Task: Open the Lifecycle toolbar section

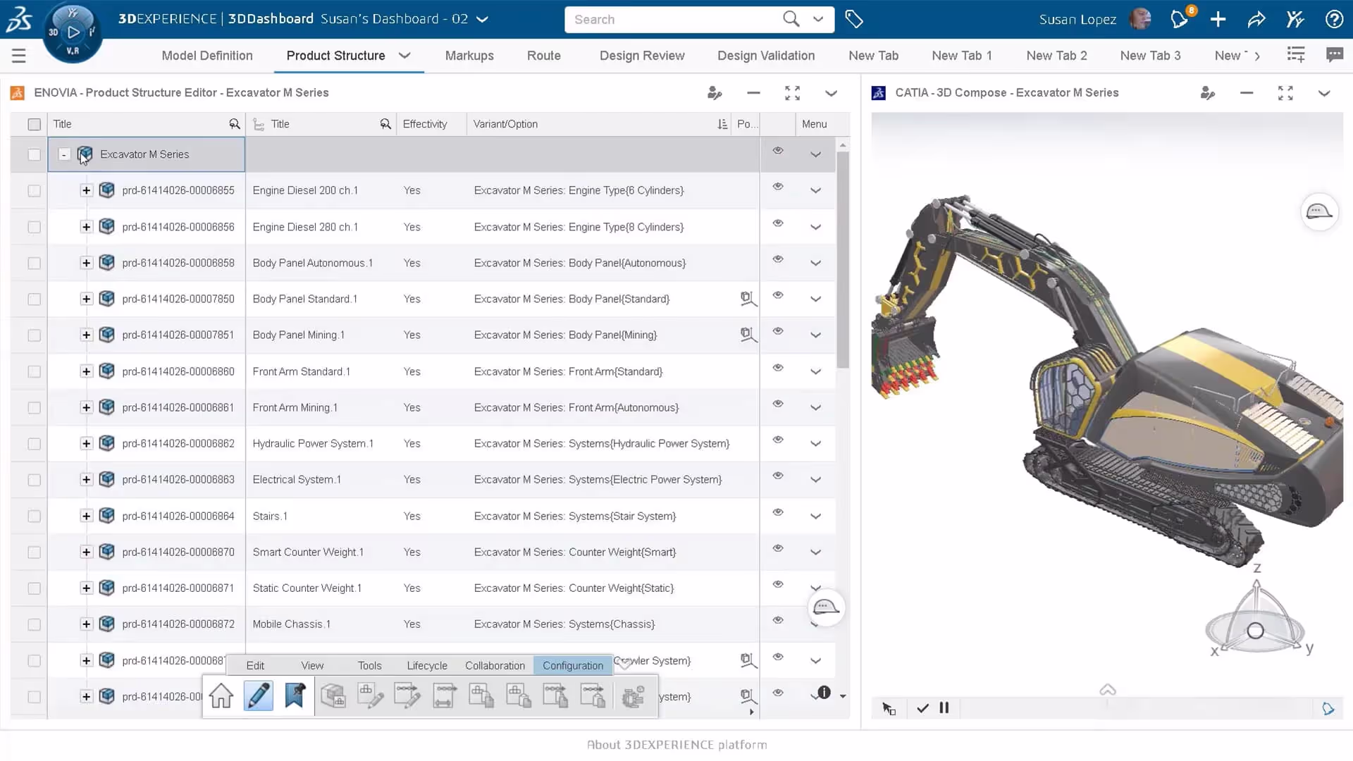Action: tap(427, 665)
